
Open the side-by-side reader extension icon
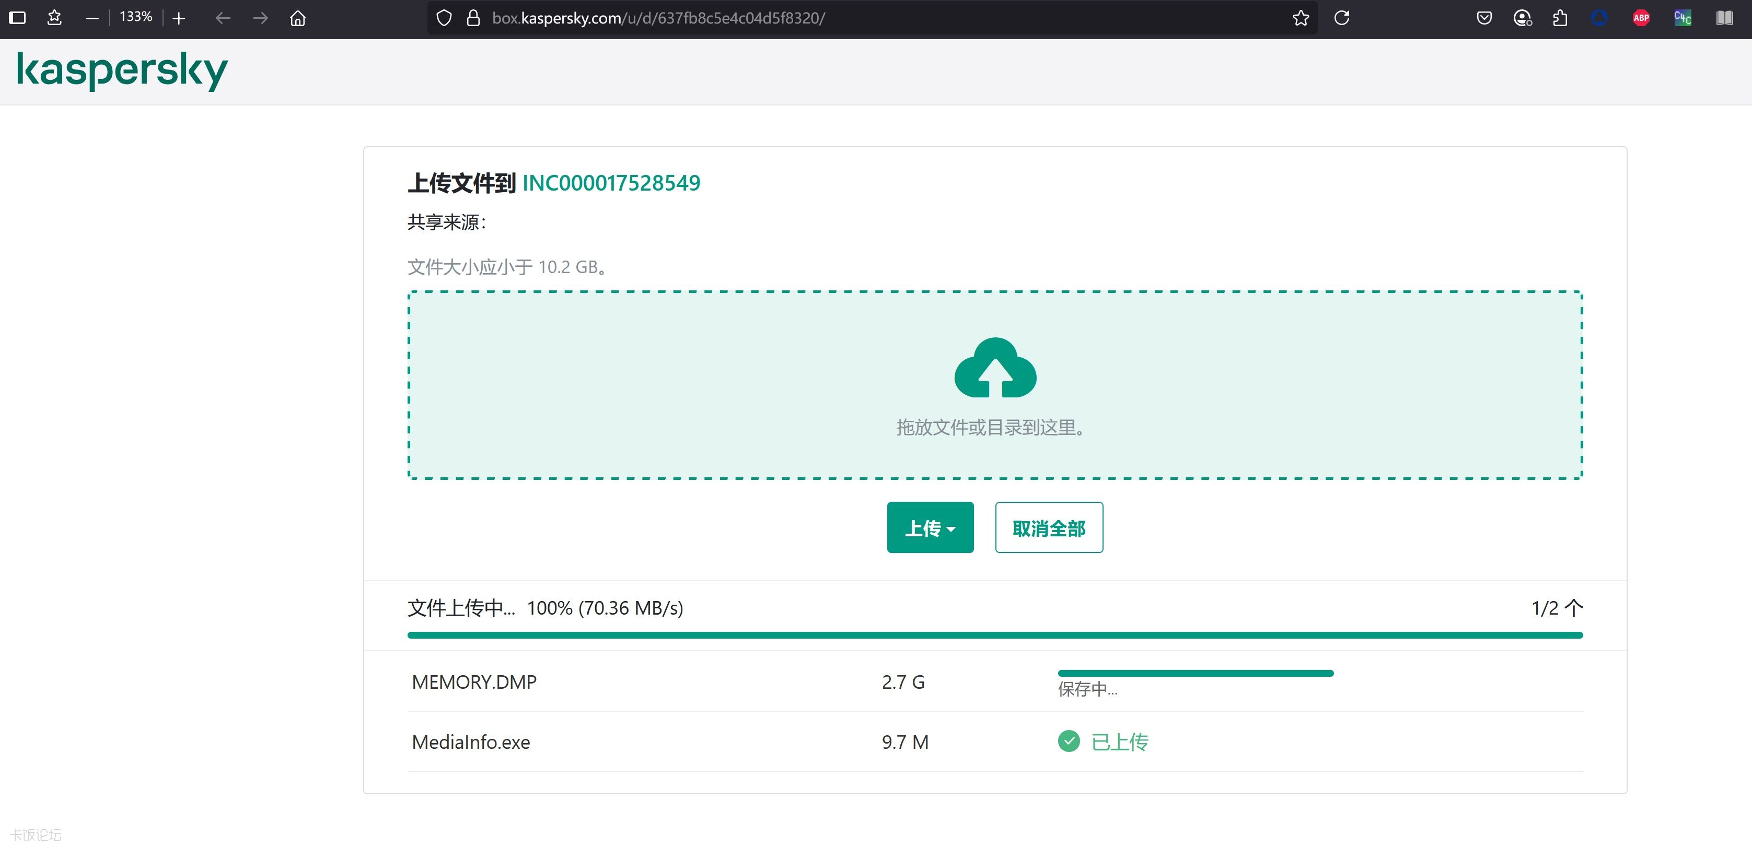click(1724, 18)
